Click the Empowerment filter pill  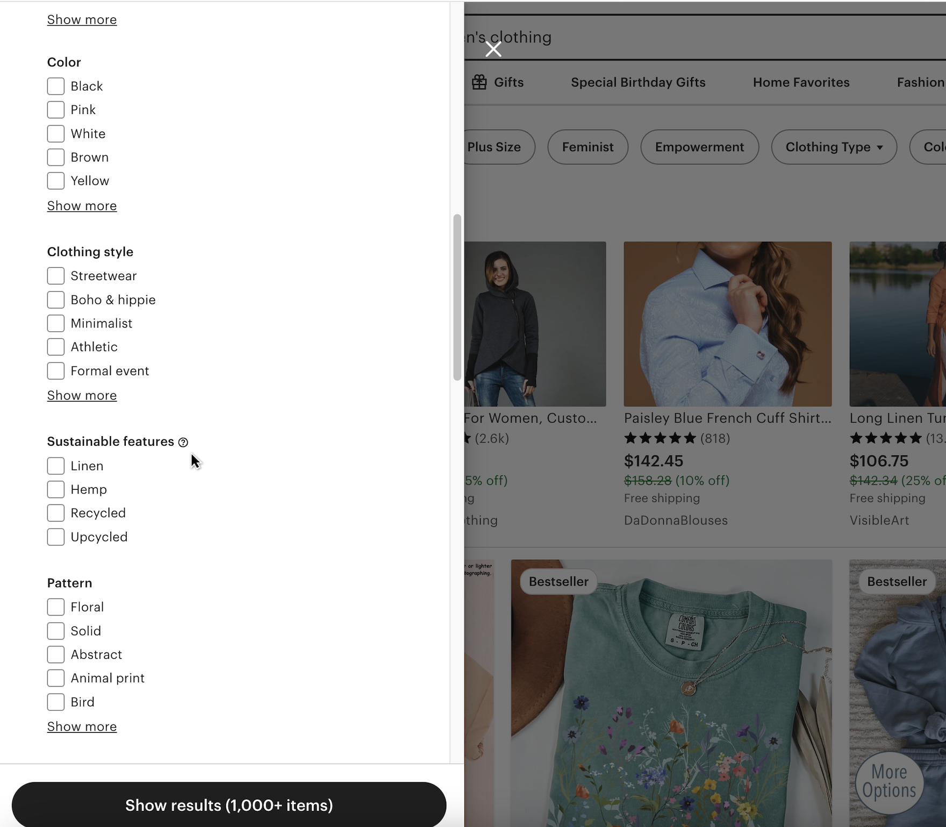(x=699, y=147)
